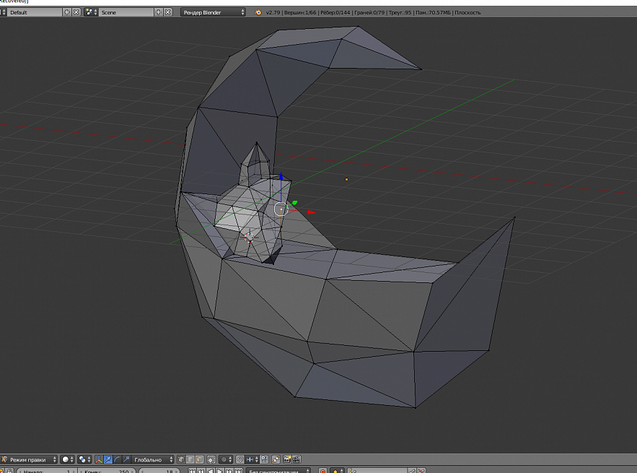
Task: Delete the Scene with X button
Action: pyautogui.click(x=168, y=12)
